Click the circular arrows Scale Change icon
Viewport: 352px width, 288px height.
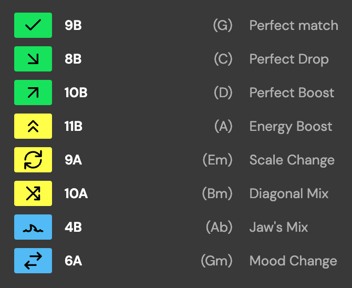tap(33, 160)
